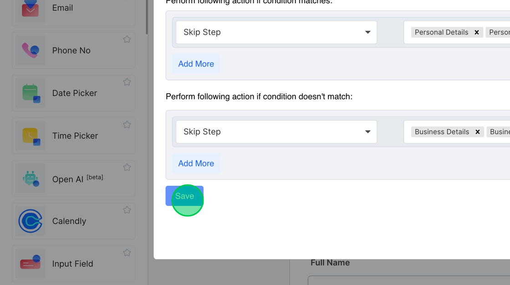
Task: Favorite the Phone No element star
Action: coord(127,40)
